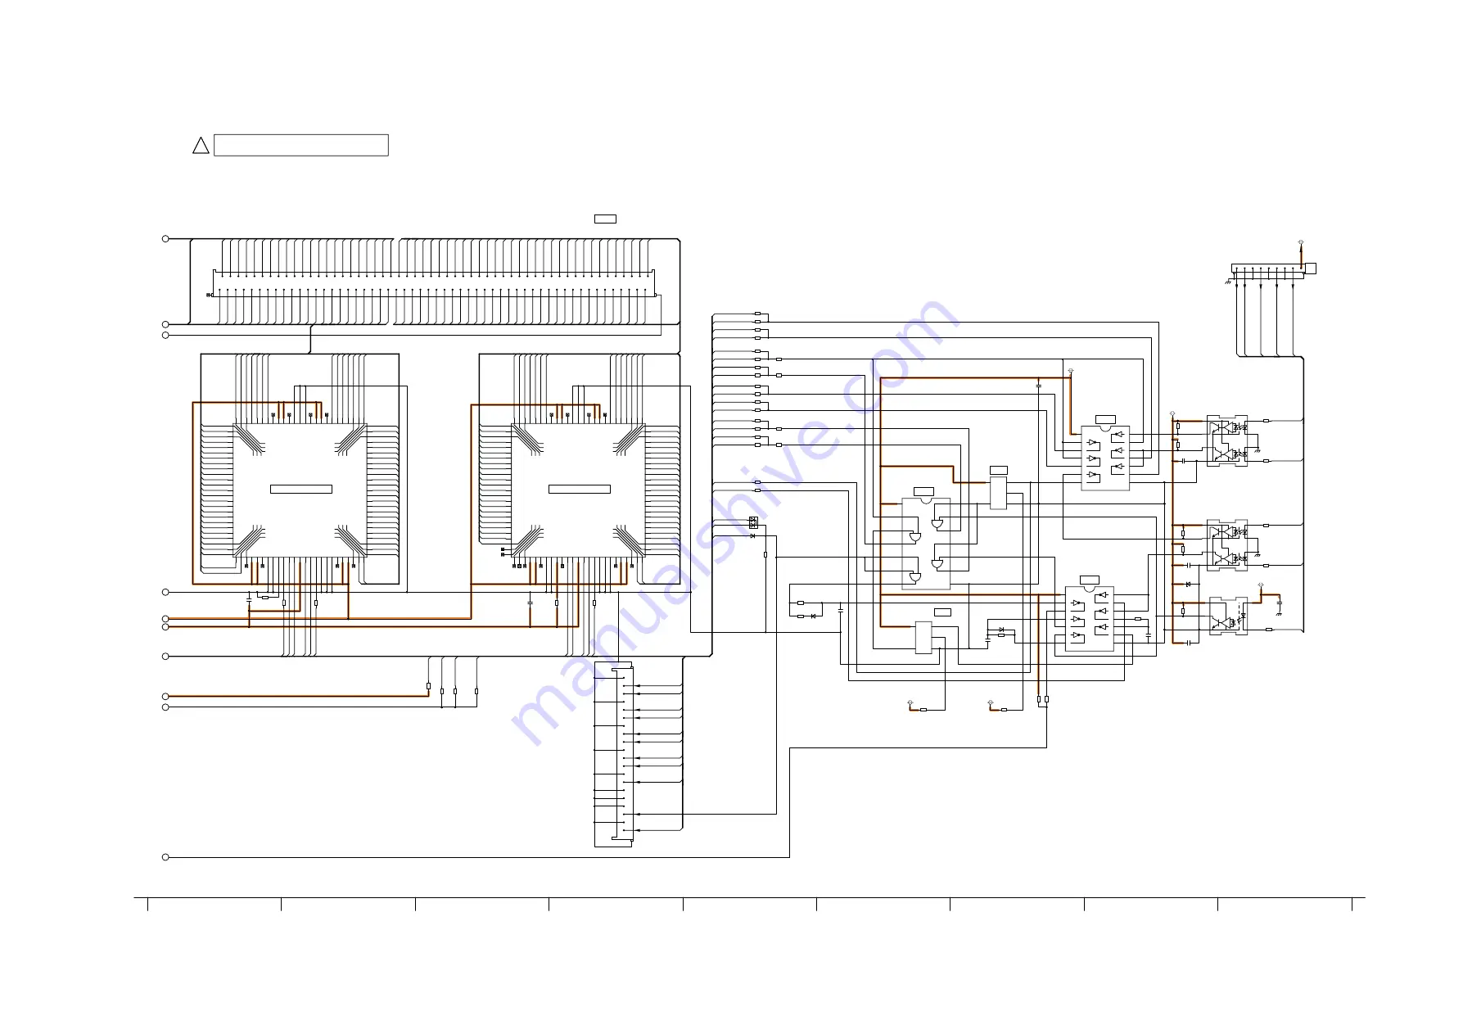Click the label box above the lower buffer IC
The image size is (1463, 1034).
[1090, 580]
